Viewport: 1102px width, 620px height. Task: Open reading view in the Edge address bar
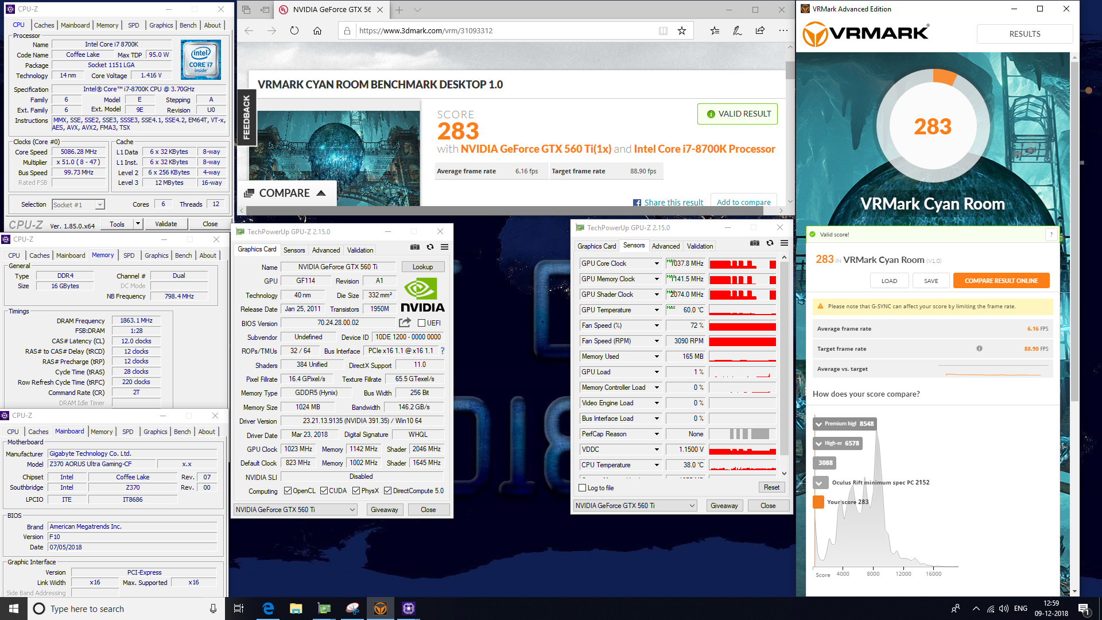[x=663, y=31]
